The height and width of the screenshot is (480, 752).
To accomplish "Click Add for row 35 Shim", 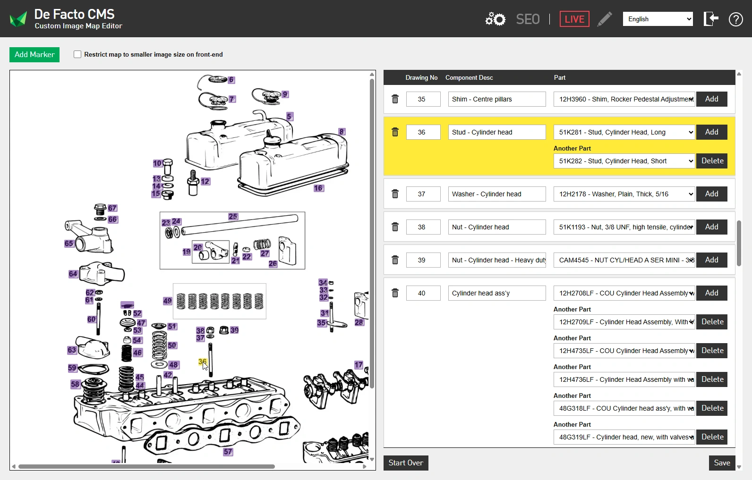I will [712, 99].
